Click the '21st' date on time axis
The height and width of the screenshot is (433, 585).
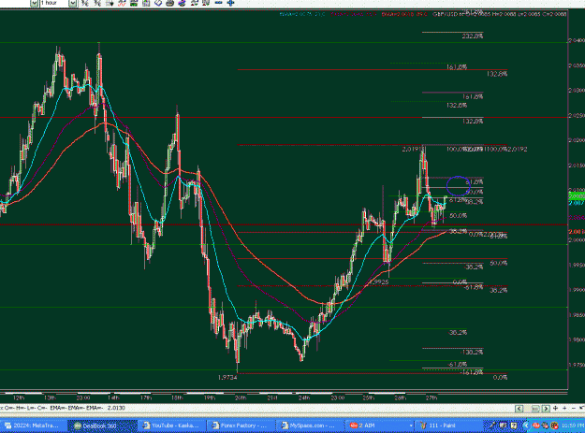click(x=272, y=397)
